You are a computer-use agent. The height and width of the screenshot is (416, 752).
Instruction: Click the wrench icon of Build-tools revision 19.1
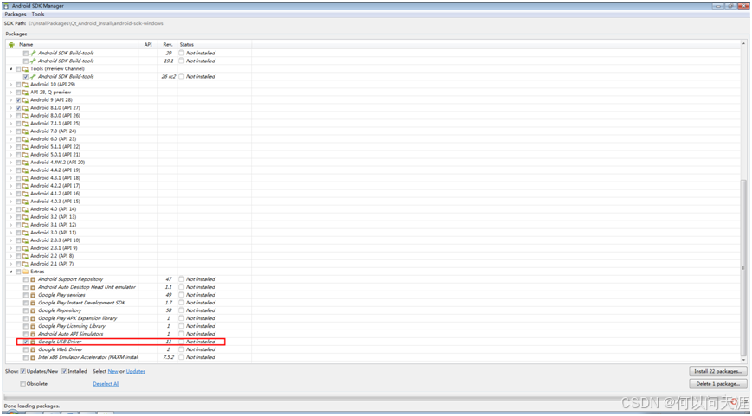point(33,61)
